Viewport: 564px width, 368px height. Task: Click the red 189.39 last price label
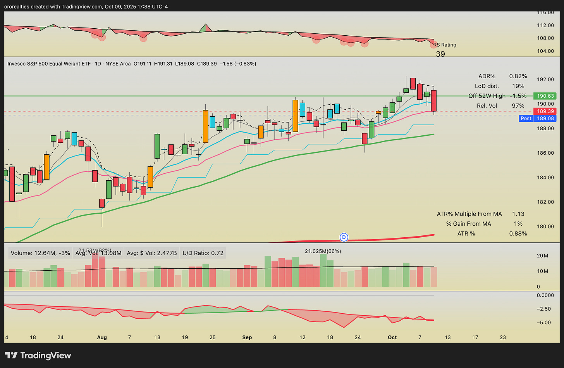click(x=545, y=111)
